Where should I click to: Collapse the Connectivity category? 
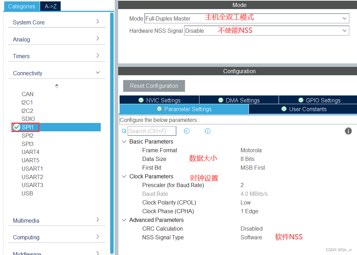click(x=98, y=72)
